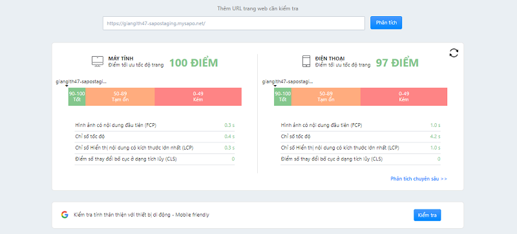Click the desktop monitor icon beside MÁY TÍNH
Viewport: 517px width, 234px height.
tap(98, 61)
